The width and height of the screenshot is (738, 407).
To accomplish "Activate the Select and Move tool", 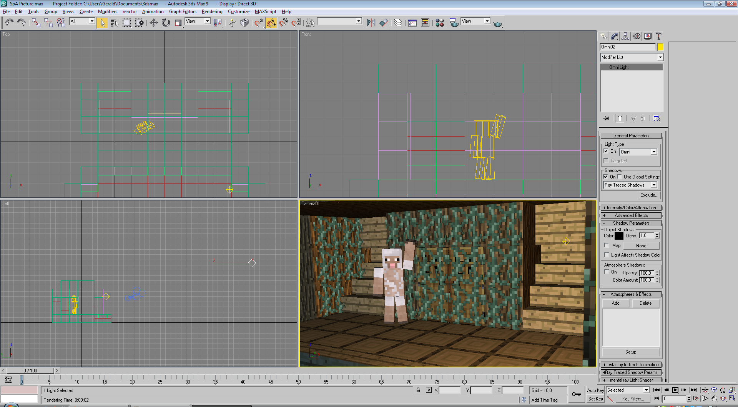I will point(154,23).
